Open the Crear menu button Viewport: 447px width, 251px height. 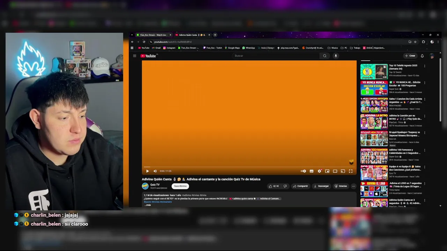[410, 56]
